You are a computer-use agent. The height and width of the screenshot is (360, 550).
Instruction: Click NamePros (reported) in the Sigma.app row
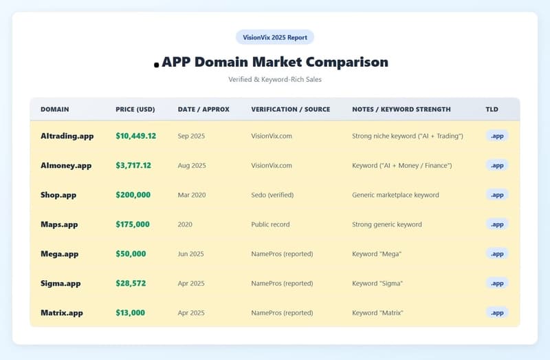(x=282, y=284)
